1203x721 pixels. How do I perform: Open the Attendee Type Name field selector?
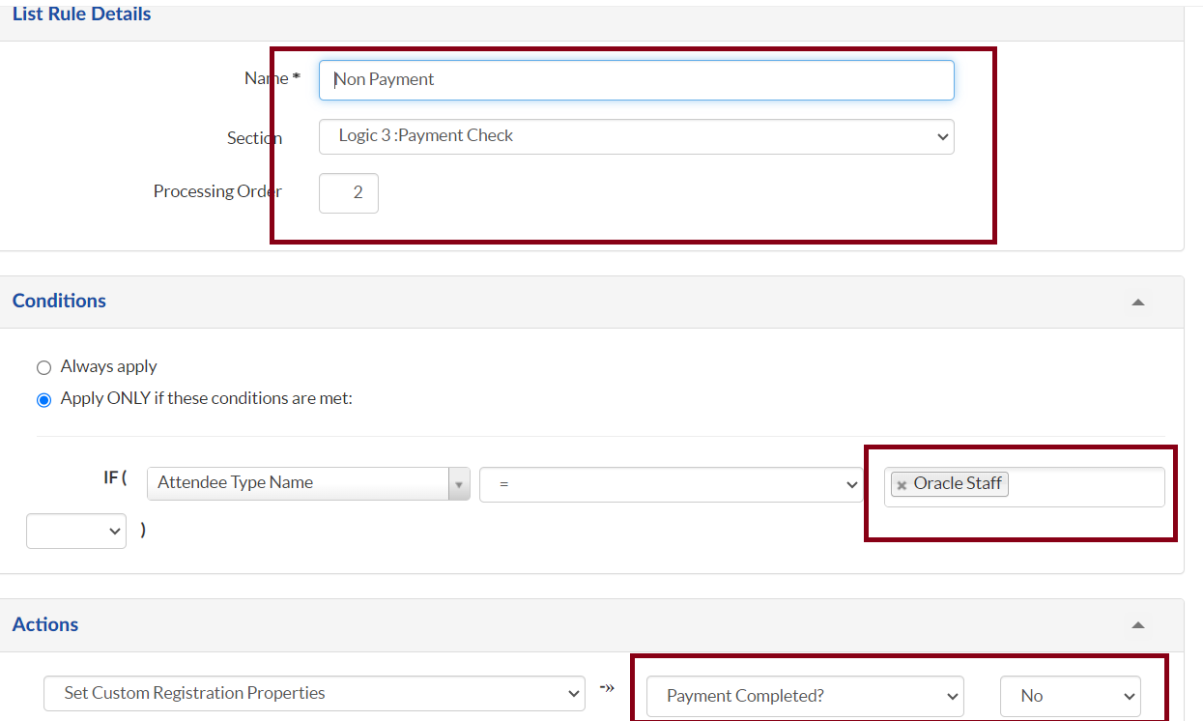pyautogui.click(x=298, y=484)
